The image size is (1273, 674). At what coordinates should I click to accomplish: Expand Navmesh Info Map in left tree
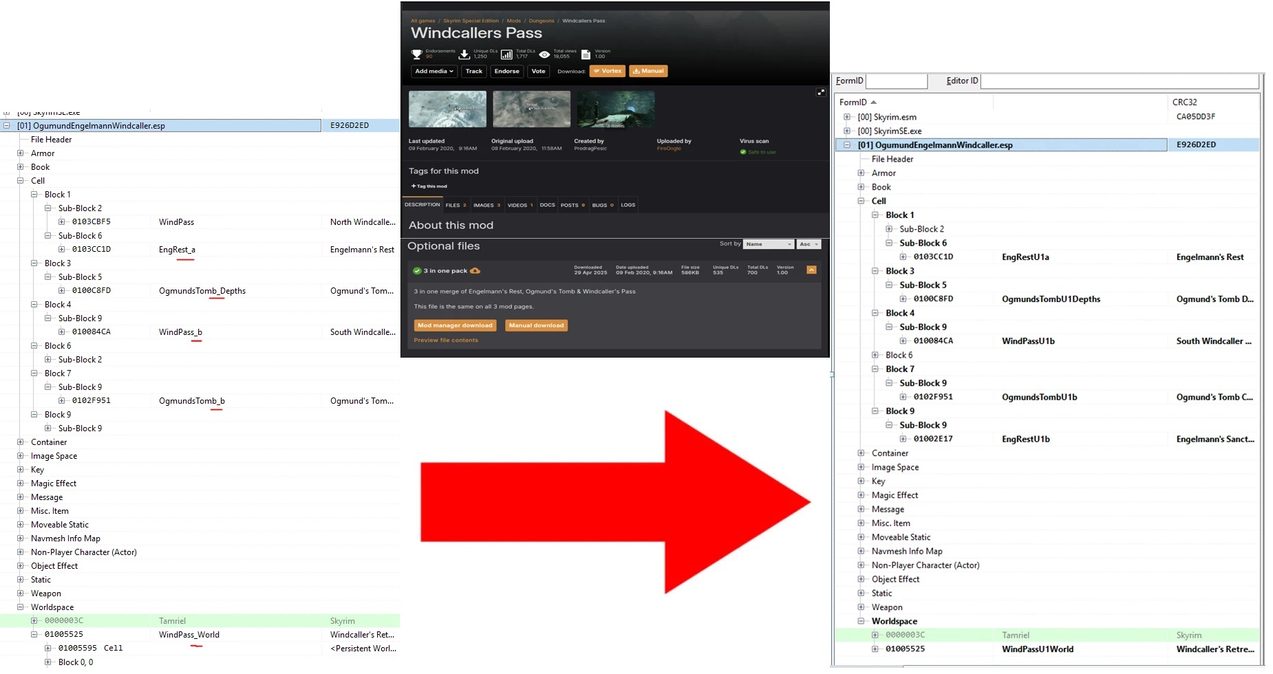pyautogui.click(x=20, y=539)
